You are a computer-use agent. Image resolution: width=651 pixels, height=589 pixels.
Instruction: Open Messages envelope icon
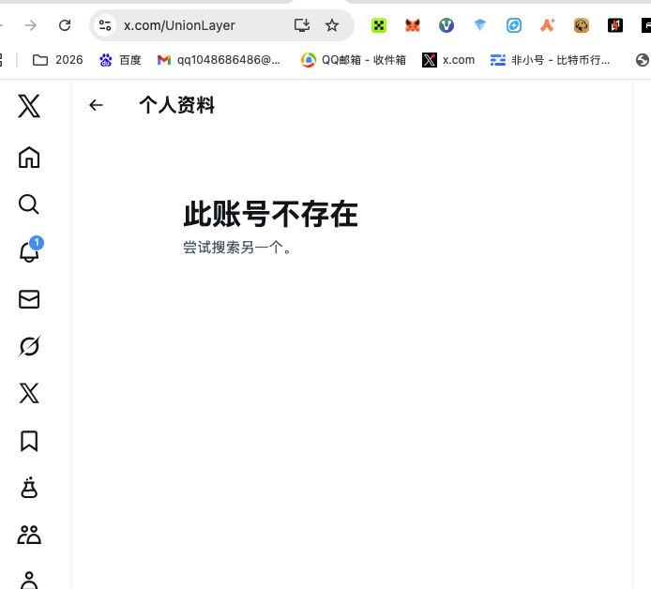pyautogui.click(x=29, y=299)
